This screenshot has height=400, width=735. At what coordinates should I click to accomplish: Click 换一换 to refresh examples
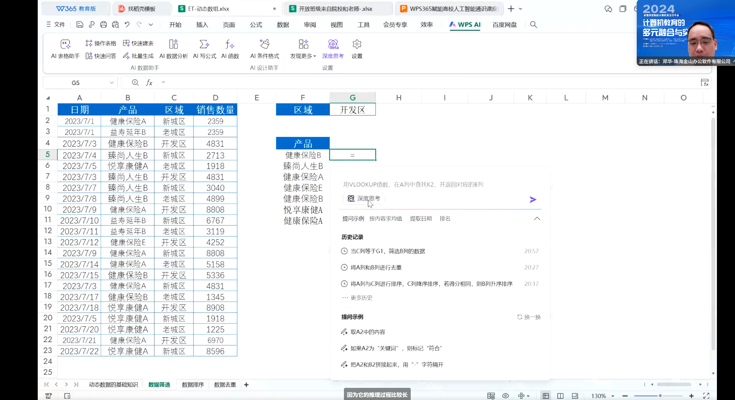[x=529, y=317]
